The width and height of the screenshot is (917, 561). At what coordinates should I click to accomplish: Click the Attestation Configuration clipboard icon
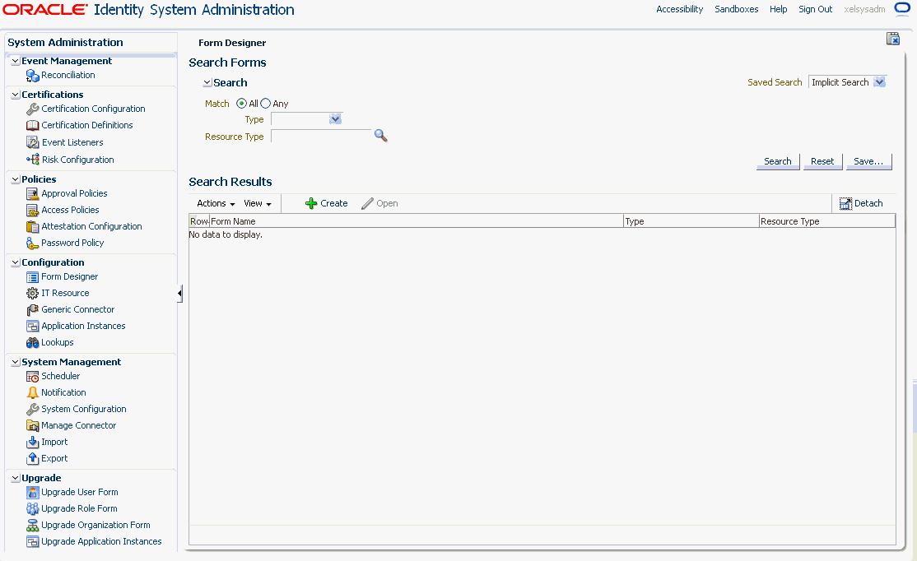point(33,227)
